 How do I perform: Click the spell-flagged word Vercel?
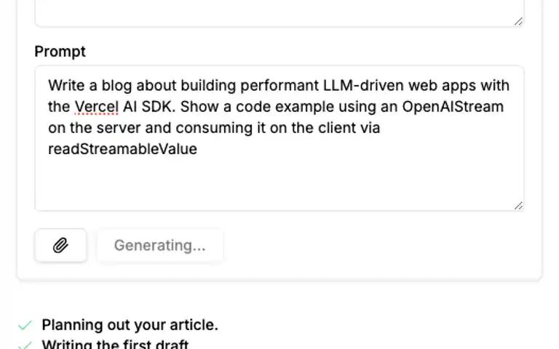(x=97, y=106)
